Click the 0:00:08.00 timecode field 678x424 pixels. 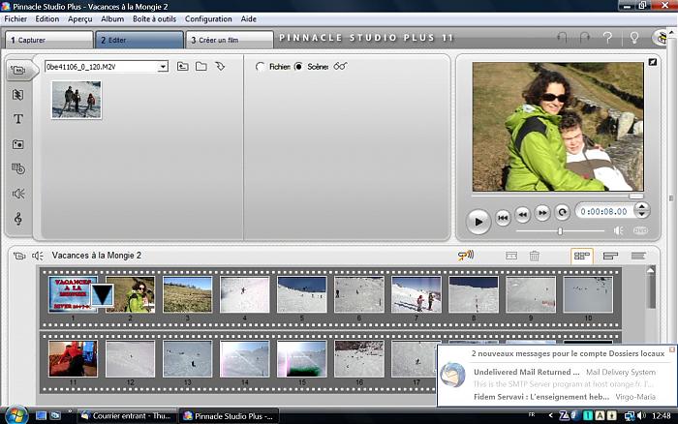(604, 211)
